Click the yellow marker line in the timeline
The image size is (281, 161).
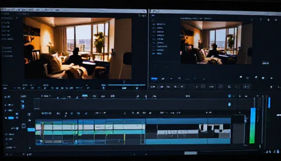[x=124, y=139]
